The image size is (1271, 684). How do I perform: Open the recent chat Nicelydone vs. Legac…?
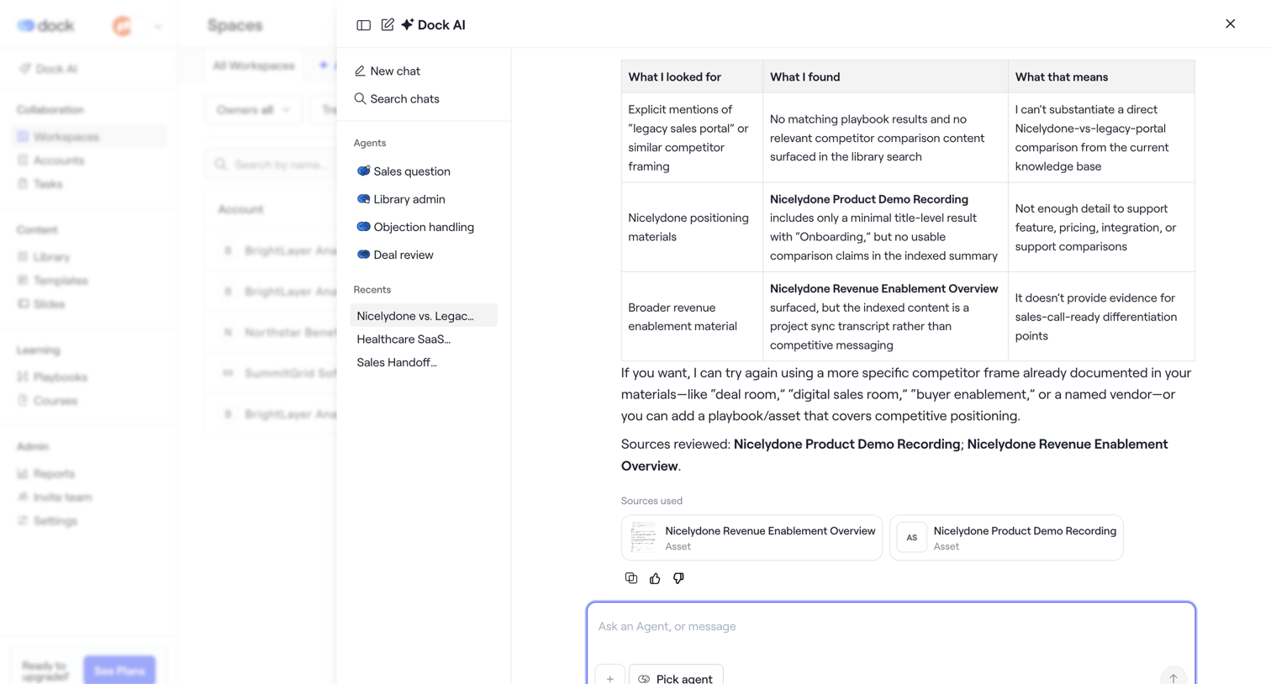point(424,316)
